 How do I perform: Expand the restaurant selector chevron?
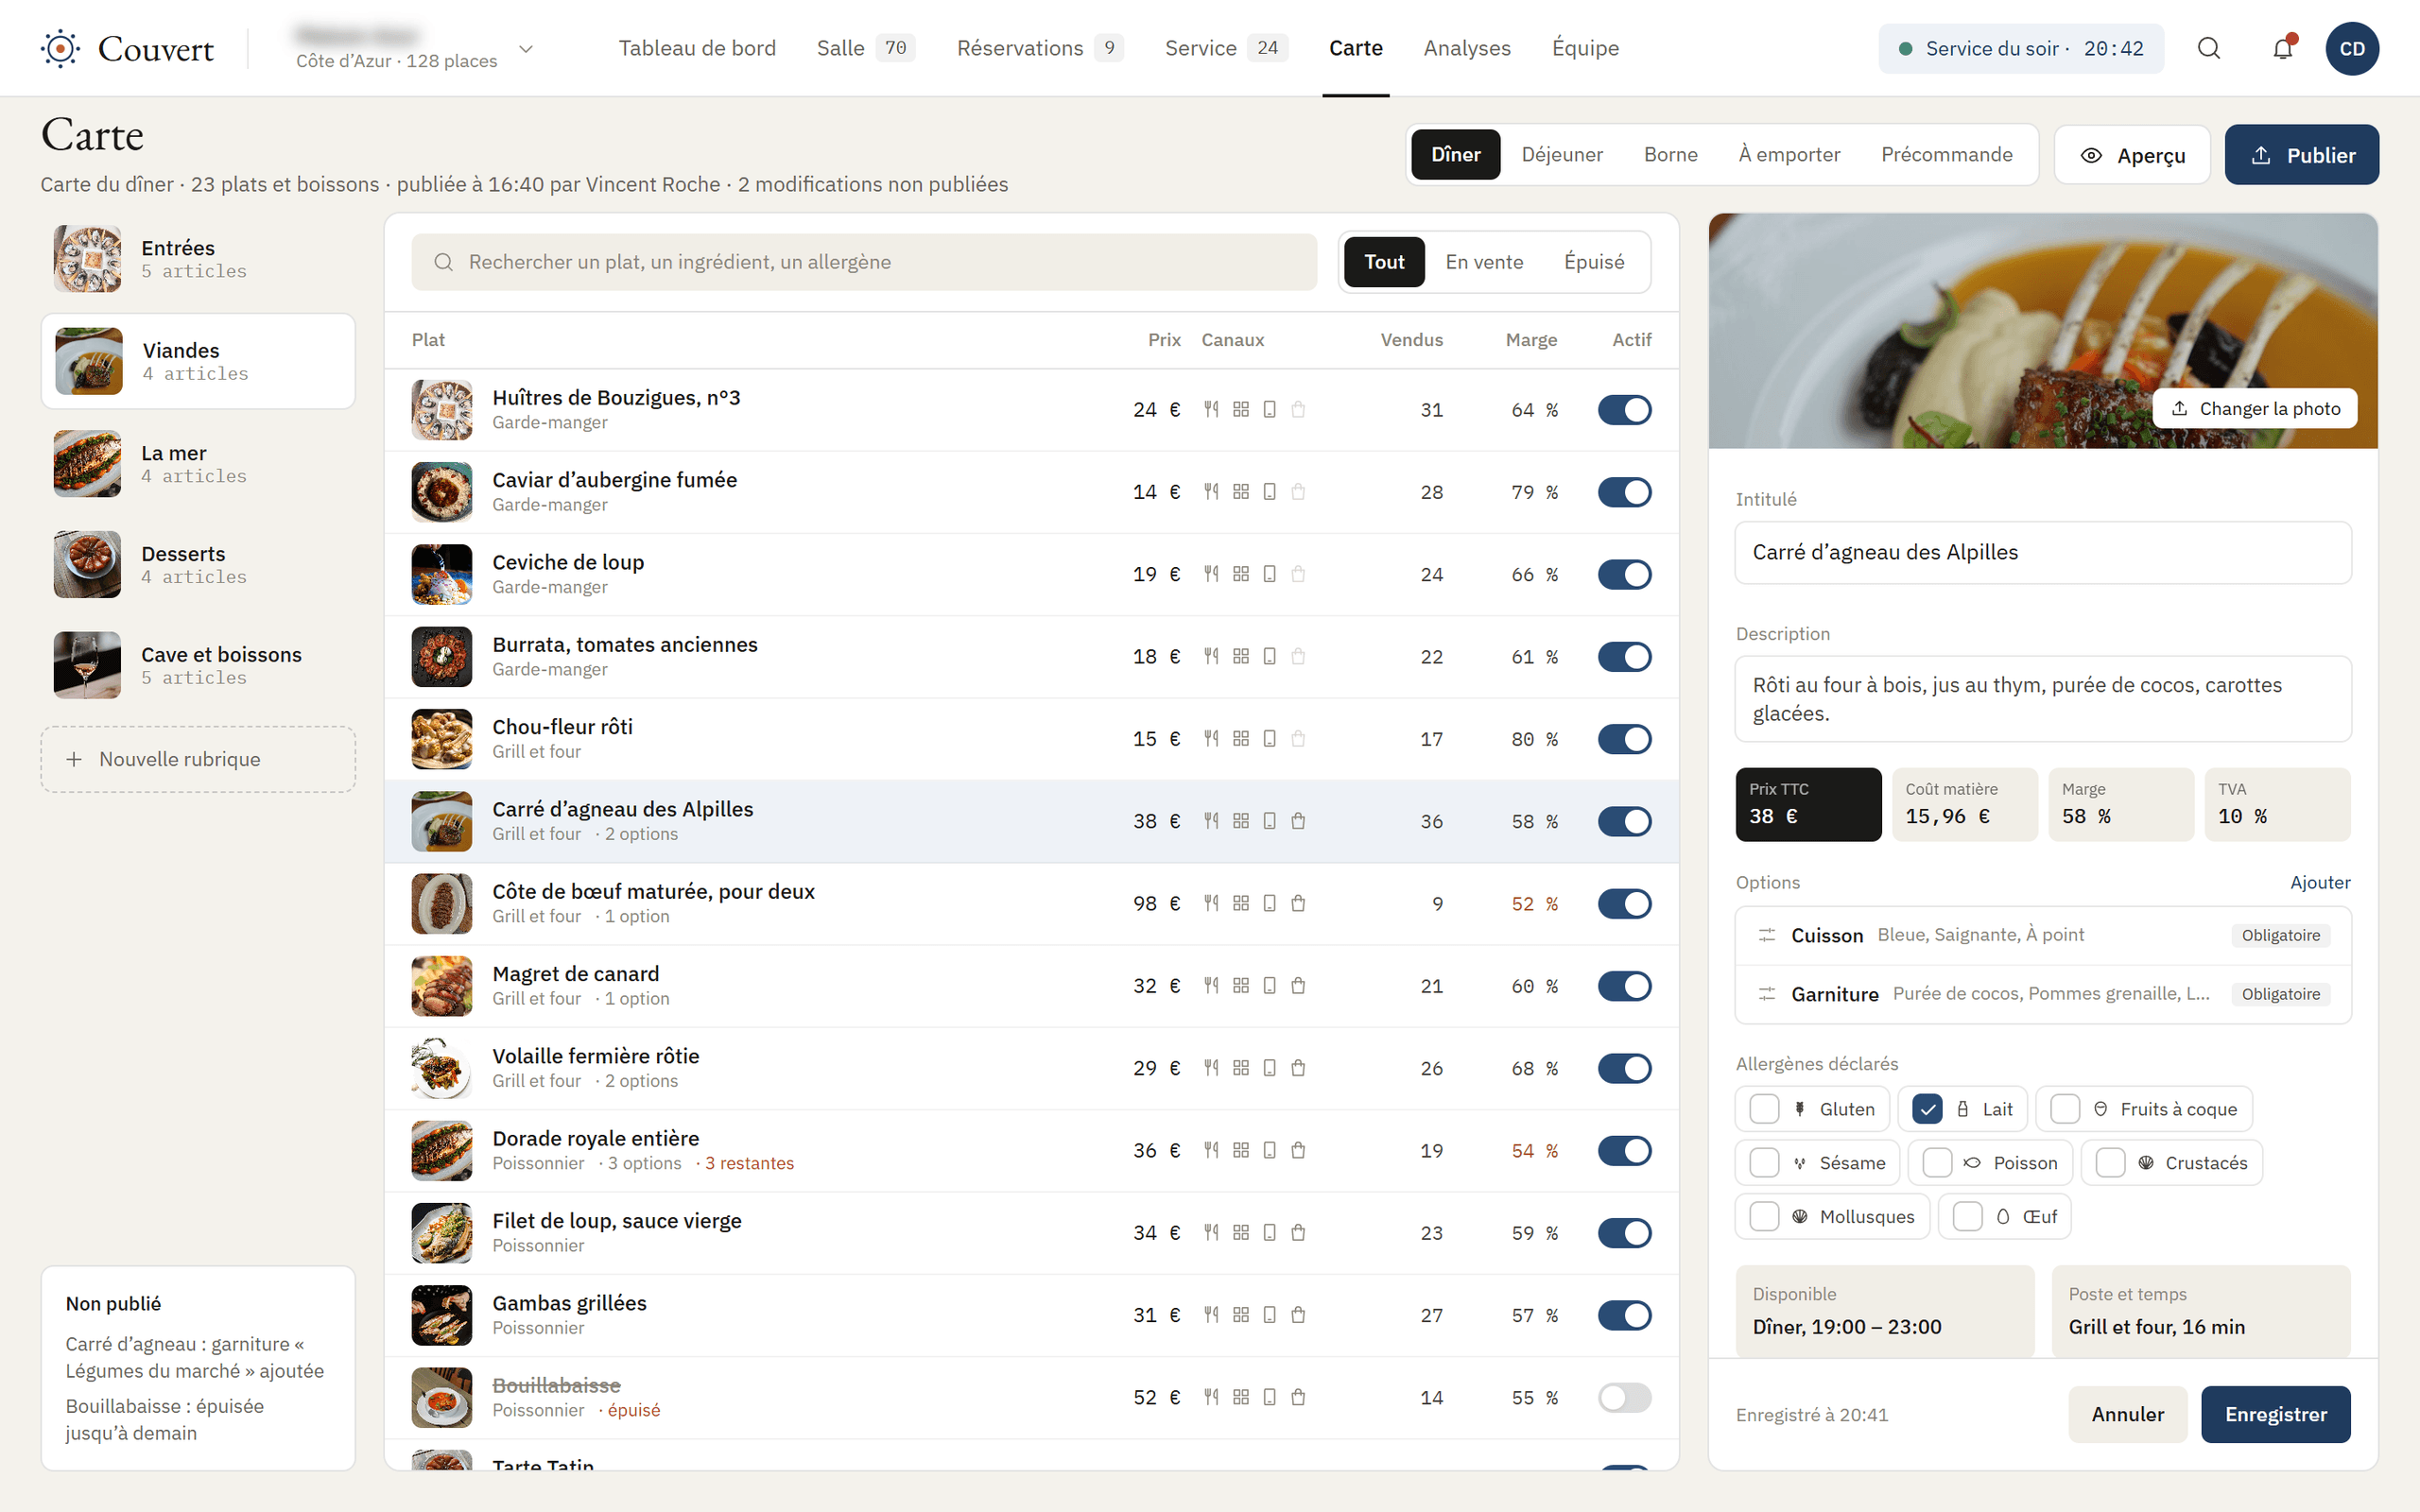[526, 48]
